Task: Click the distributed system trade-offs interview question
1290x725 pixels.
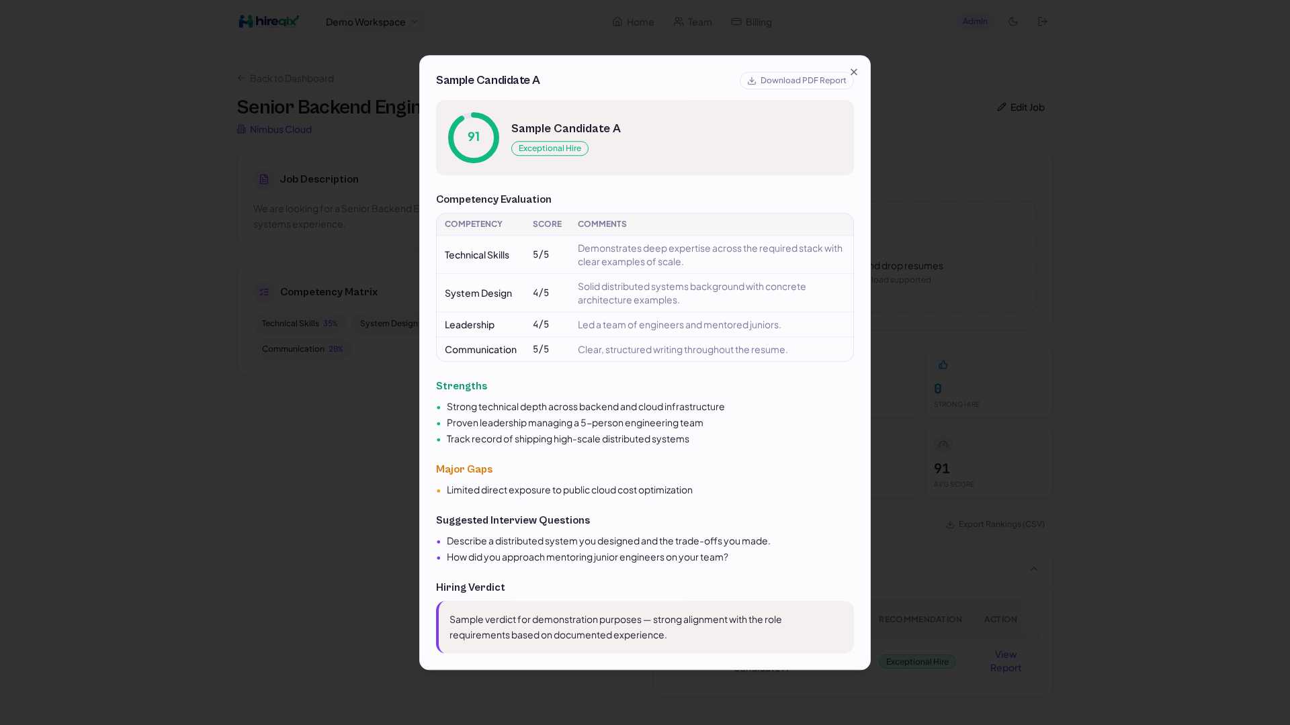Action: tap(609, 541)
